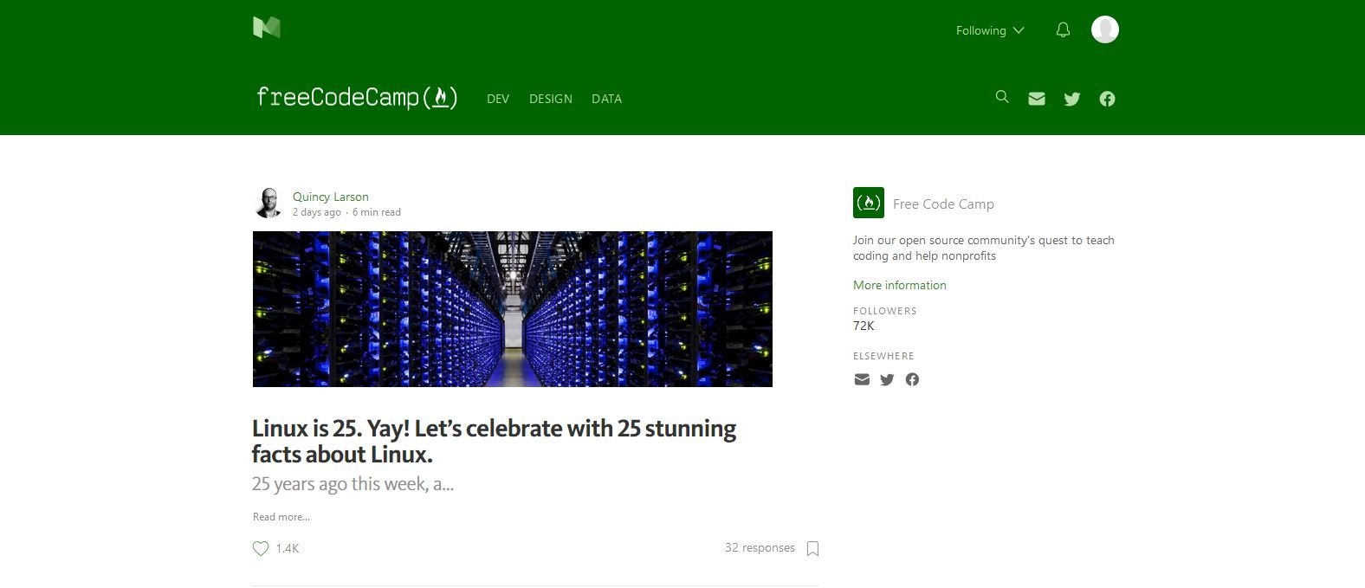This screenshot has width=1365, height=588.
Task: Click the Free Code Camp sidebar logo
Action: 869,203
